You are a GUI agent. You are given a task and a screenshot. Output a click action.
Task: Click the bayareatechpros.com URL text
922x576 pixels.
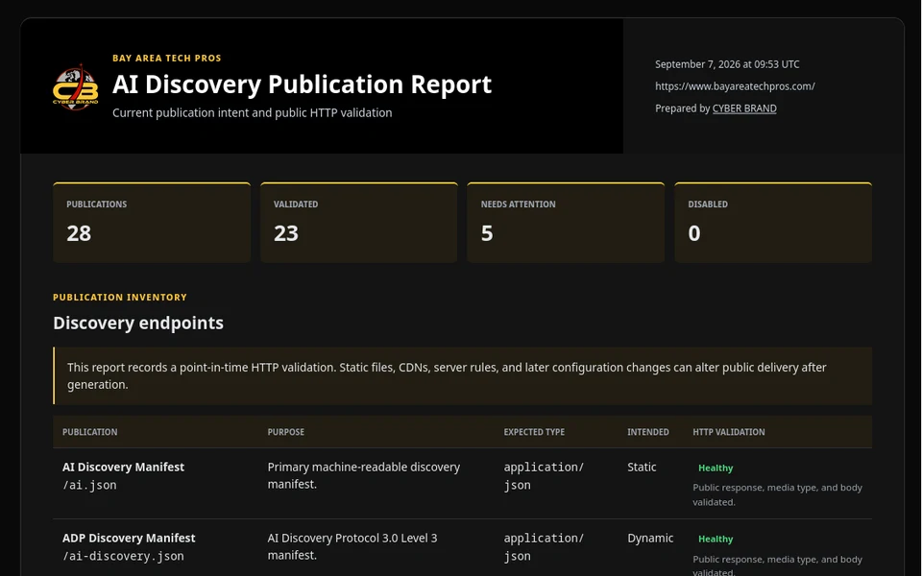(735, 86)
